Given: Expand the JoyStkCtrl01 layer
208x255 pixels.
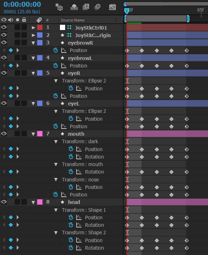Looking at the screenshot, I should (x=33, y=27).
